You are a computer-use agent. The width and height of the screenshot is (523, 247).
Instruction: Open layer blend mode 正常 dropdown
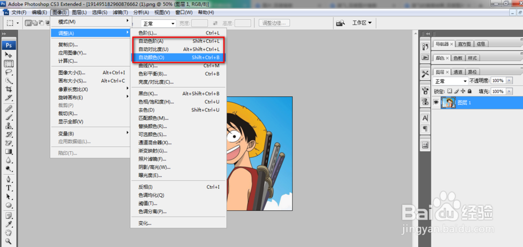[450, 81]
